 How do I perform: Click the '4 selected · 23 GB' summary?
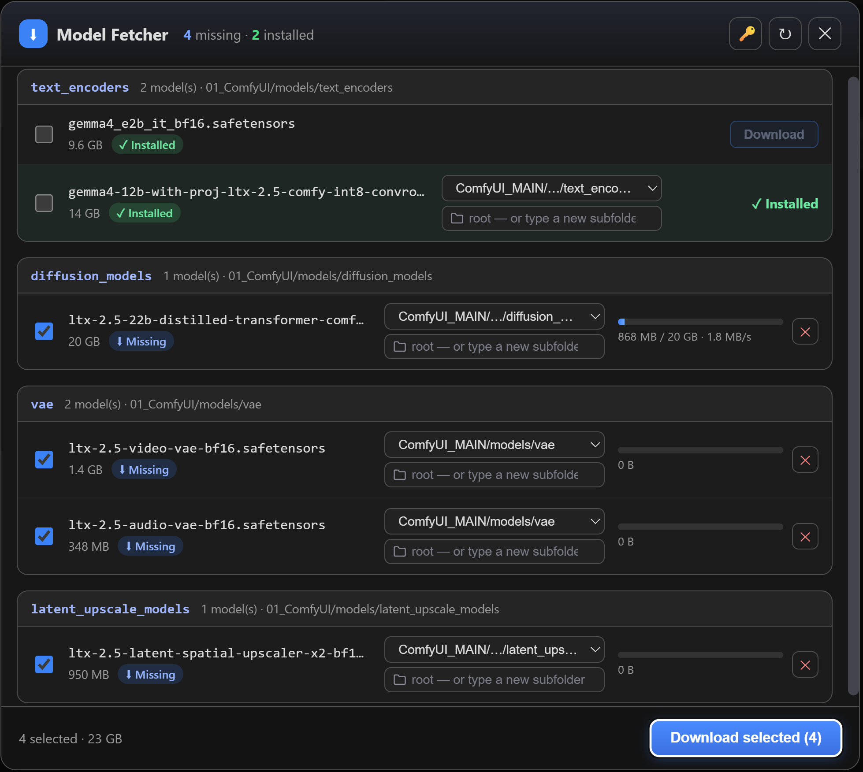[x=71, y=739]
